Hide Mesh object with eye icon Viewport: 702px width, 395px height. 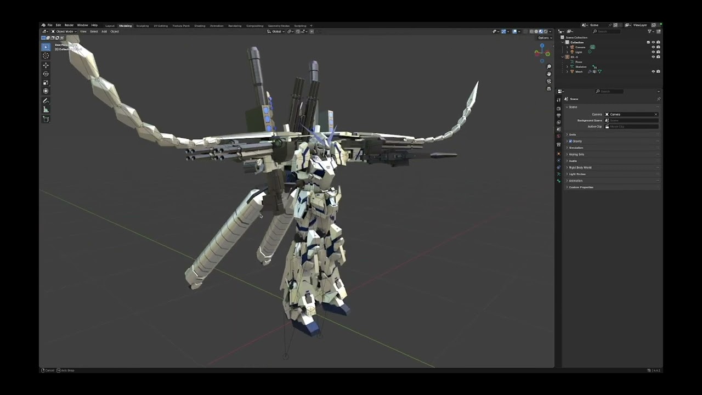click(653, 71)
